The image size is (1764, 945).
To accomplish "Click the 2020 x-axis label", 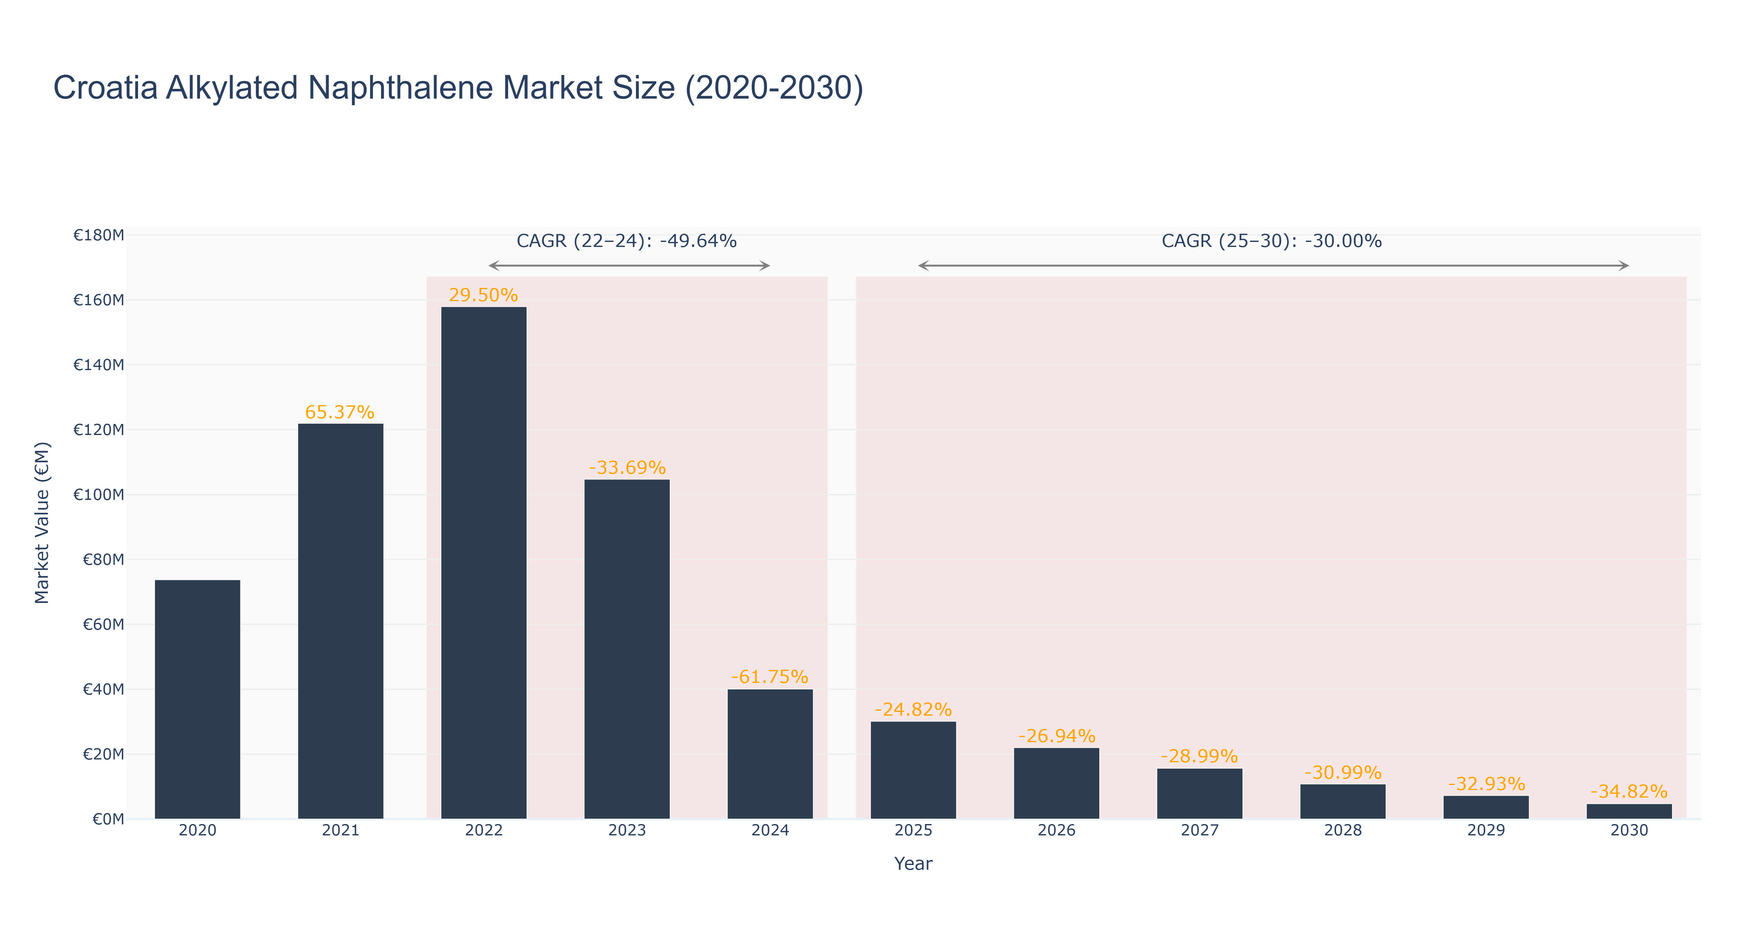I will point(197,831).
